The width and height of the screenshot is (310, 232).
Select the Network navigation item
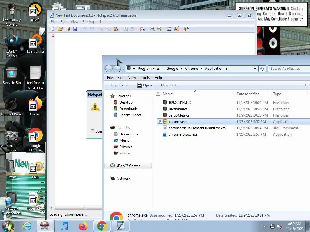[x=123, y=179]
